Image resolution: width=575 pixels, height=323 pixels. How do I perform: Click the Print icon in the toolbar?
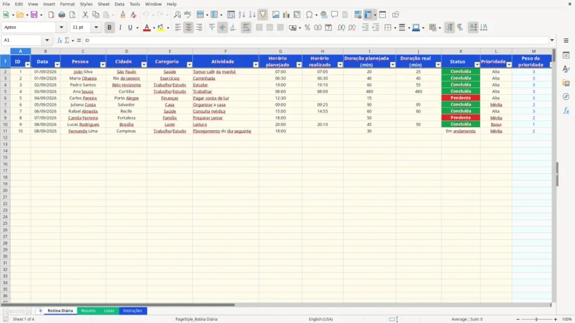[x=62, y=15]
